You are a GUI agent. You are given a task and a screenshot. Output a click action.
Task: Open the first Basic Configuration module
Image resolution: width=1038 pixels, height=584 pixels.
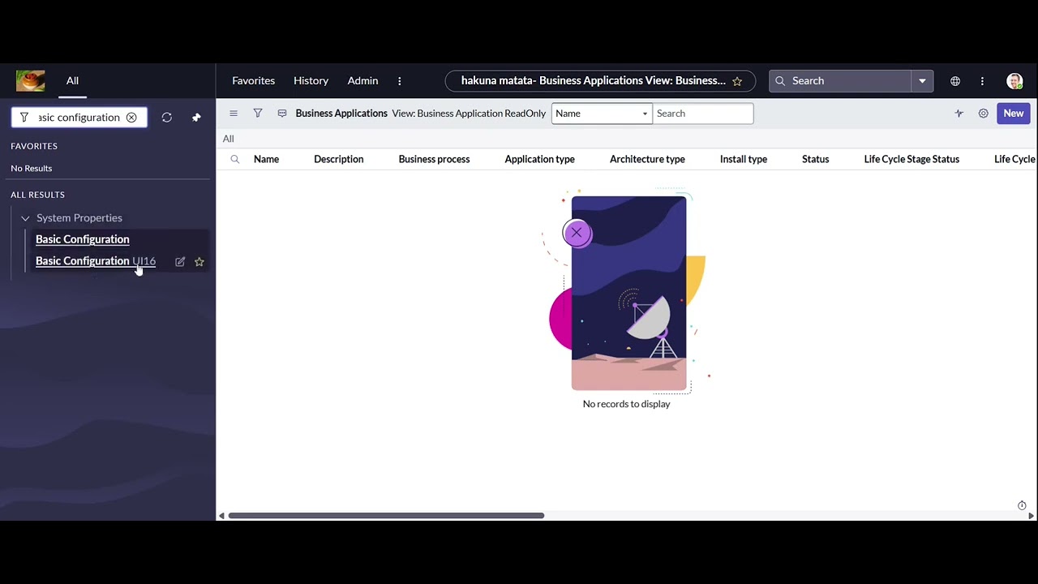(x=83, y=239)
